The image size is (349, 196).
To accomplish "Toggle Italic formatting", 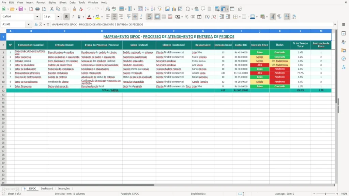I will pyautogui.click(x=73, y=17).
